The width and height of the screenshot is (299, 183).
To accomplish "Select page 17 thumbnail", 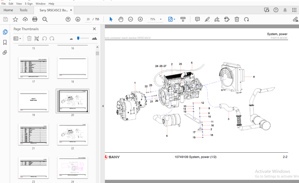I will coord(33,68).
